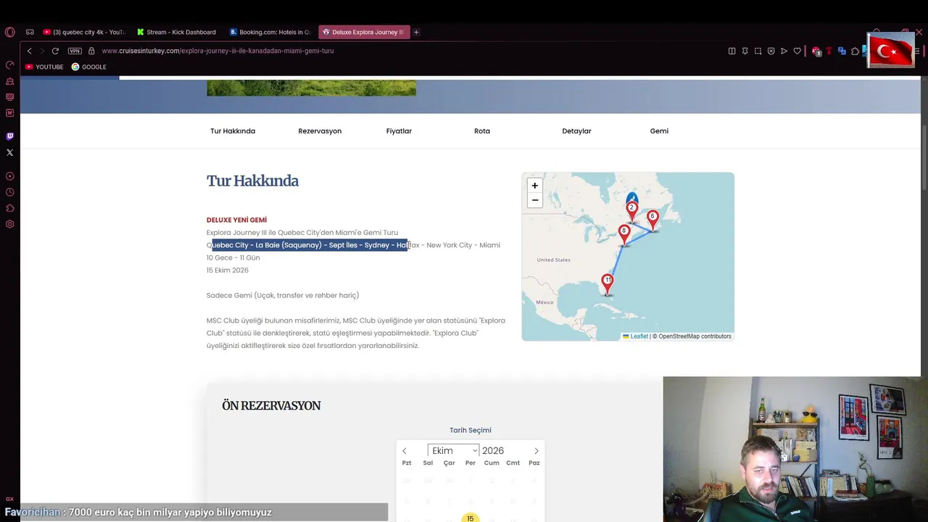
Task: Jump to the Rota section
Action: point(482,131)
